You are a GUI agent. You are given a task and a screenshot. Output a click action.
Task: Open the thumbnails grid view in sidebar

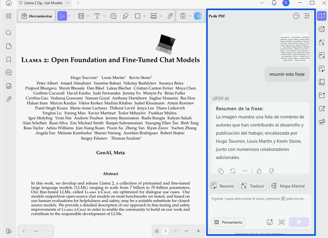[9, 16]
